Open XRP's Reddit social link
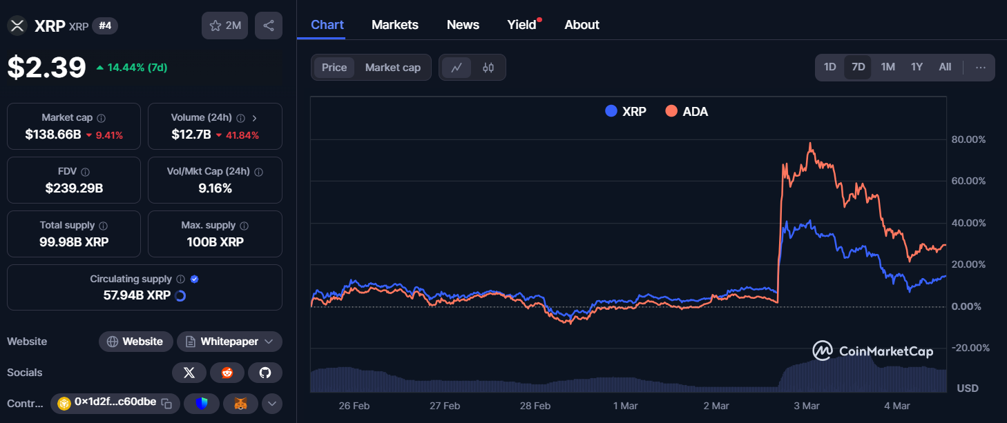Screen dimensions: 1007x423 tap(227, 373)
